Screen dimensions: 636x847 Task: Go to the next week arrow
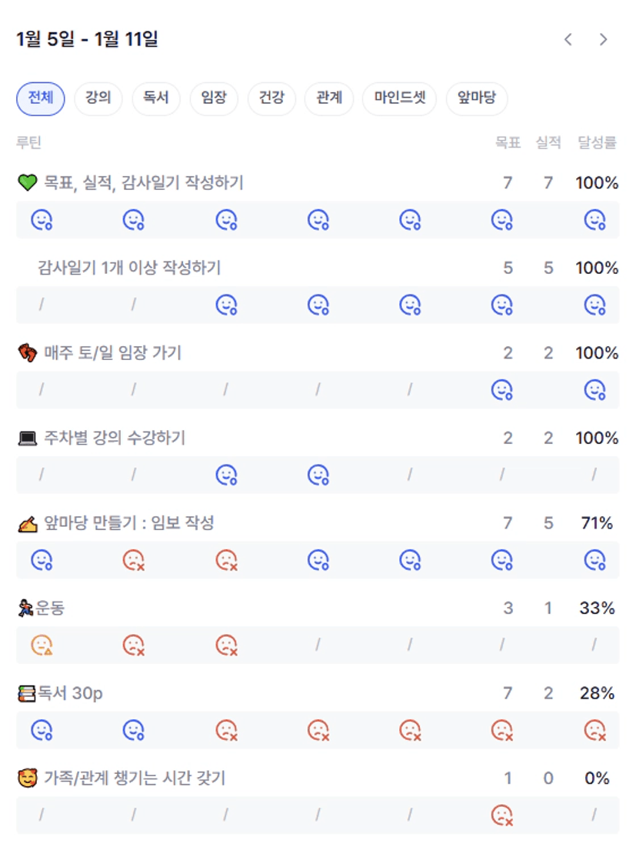point(604,39)
